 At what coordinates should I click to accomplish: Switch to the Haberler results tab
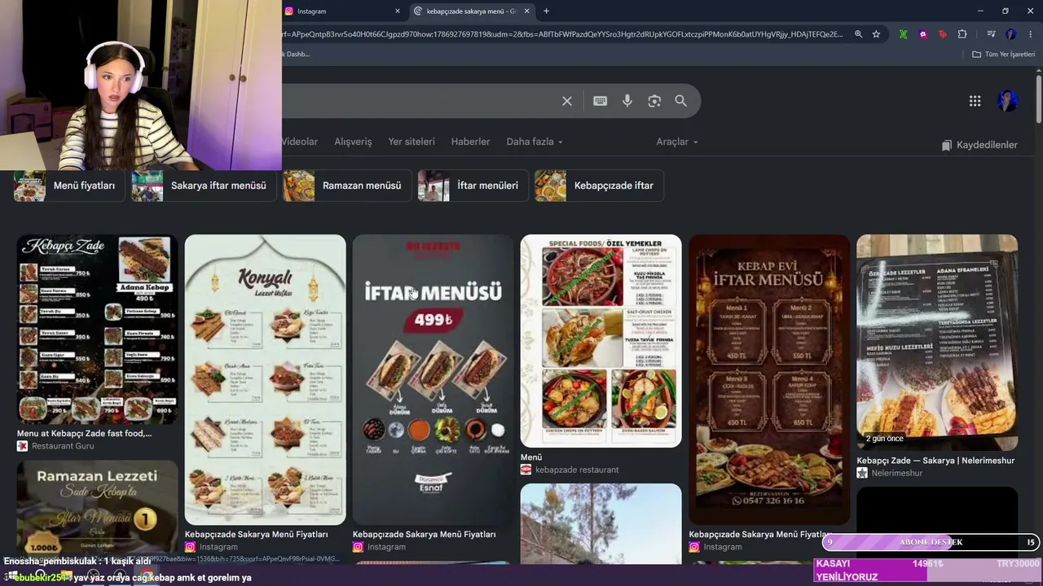(x=471, y=142)
